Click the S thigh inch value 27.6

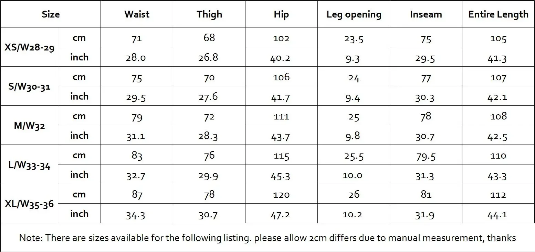[x=208, y=96]
